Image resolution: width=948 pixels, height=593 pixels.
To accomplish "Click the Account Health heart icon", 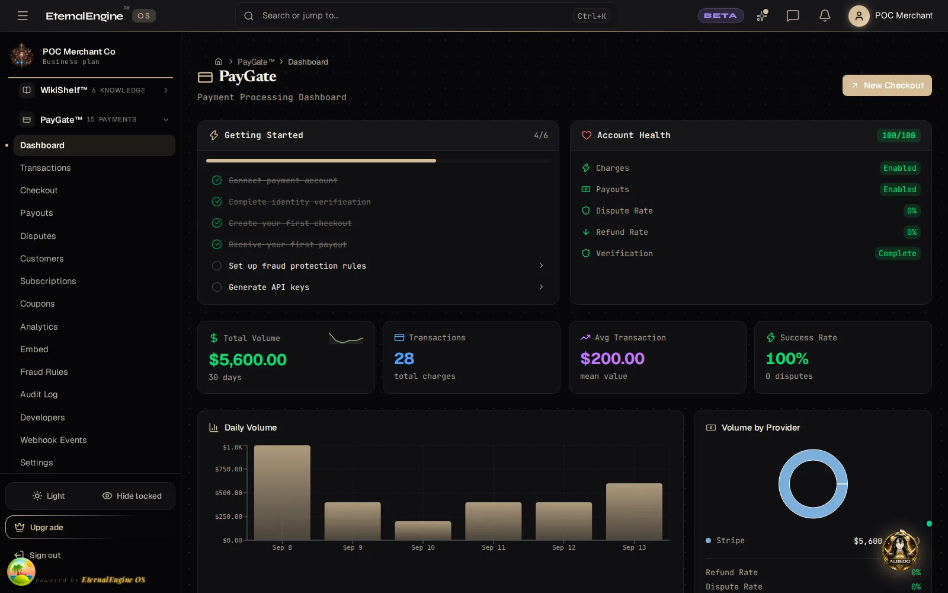I will (x=587, y=135).
